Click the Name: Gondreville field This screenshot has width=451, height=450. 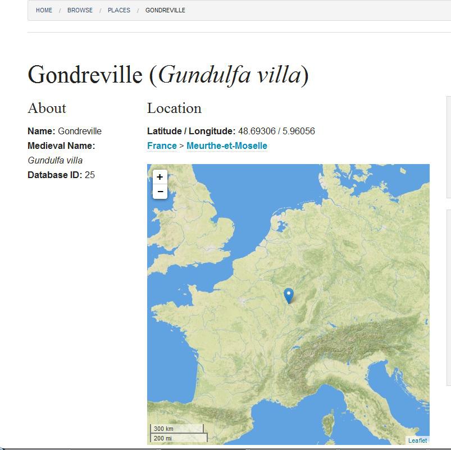tap(65, 131)
